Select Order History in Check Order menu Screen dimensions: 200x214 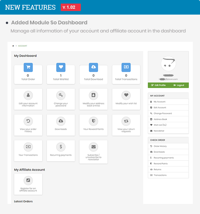point(160,146)
